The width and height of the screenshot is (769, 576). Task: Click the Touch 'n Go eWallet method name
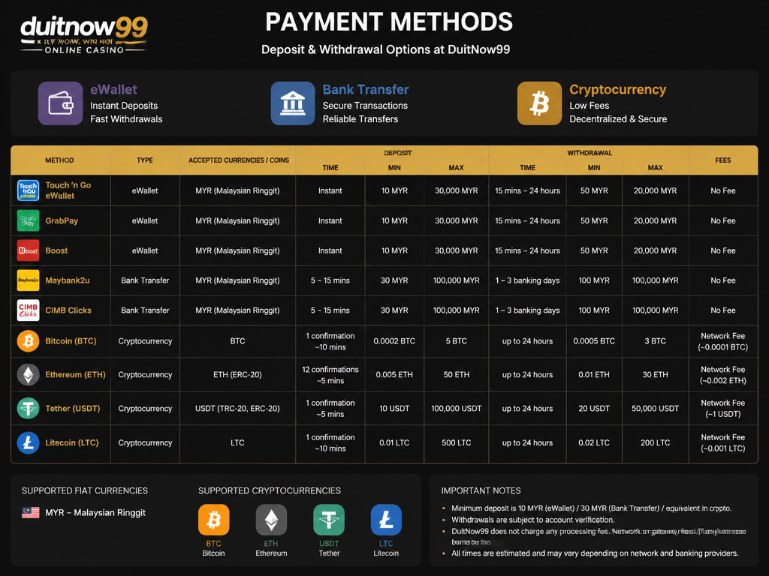coord(68,190)
